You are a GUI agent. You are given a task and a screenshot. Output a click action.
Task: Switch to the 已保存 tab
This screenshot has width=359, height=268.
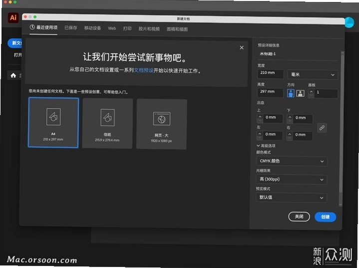tap(71, 27)
